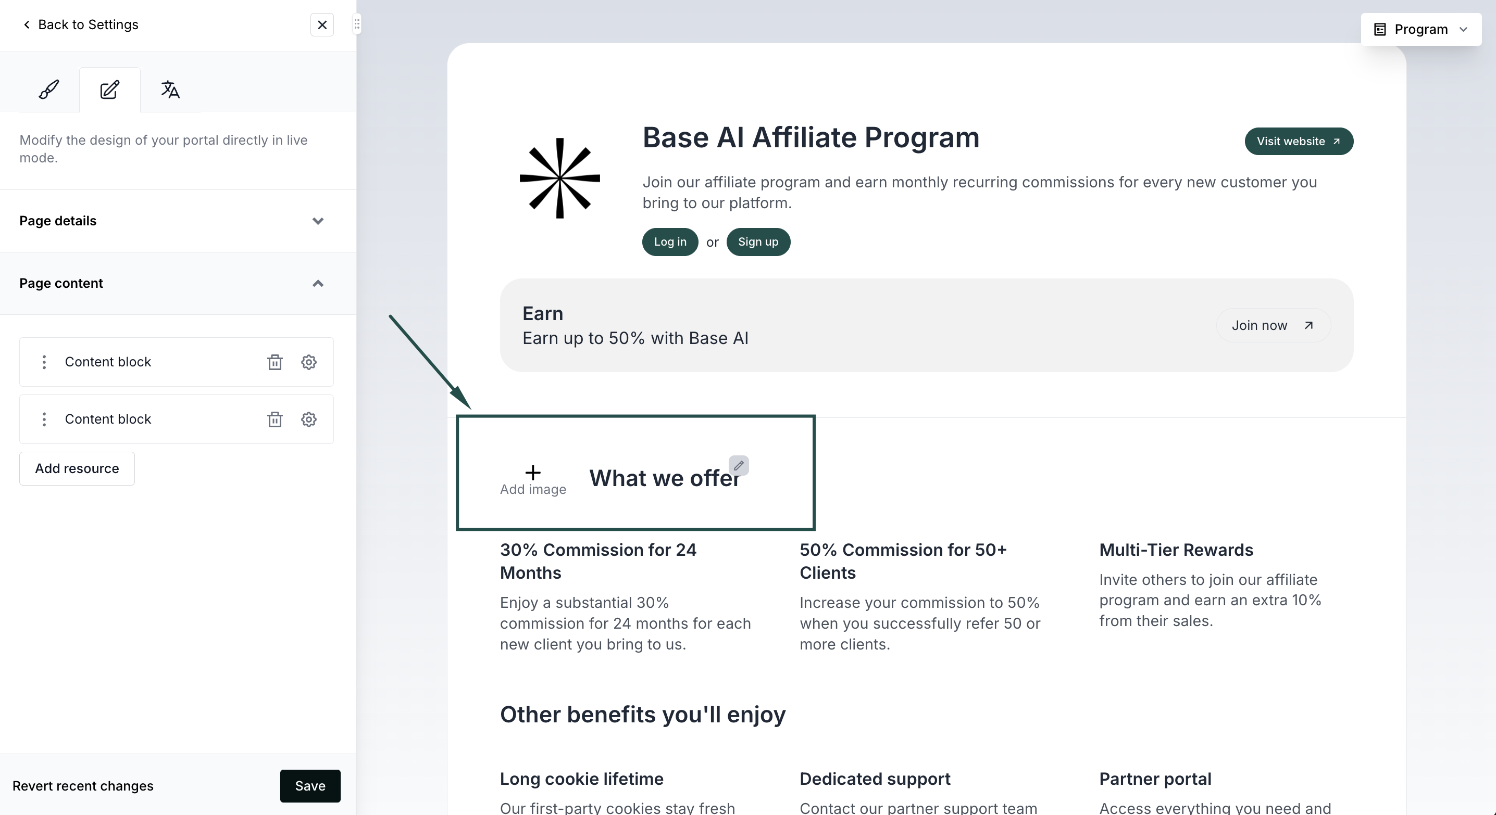The image size is (1496, 815).
Task: Open settings gear of first Content block
Action: click(x=309, y=362)
